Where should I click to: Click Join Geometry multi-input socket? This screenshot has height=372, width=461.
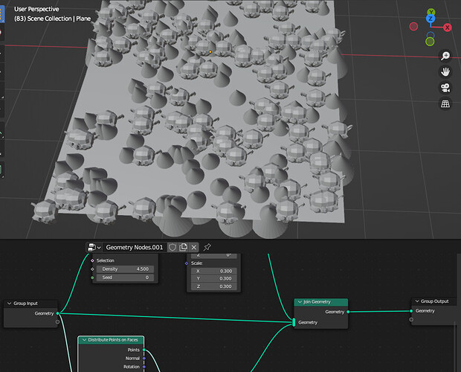point(294,322)
